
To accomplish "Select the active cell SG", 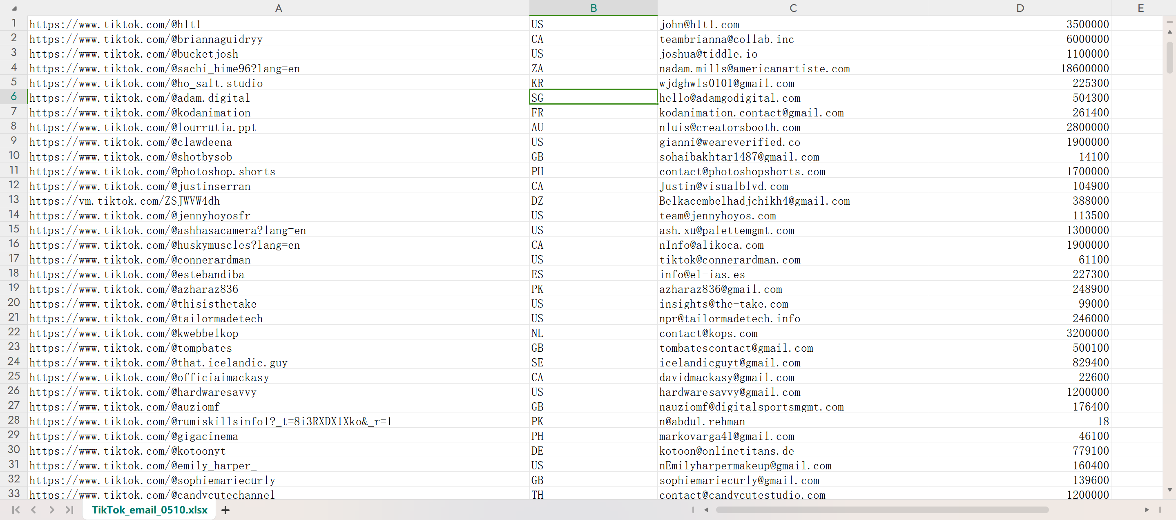I will (594, 97).
